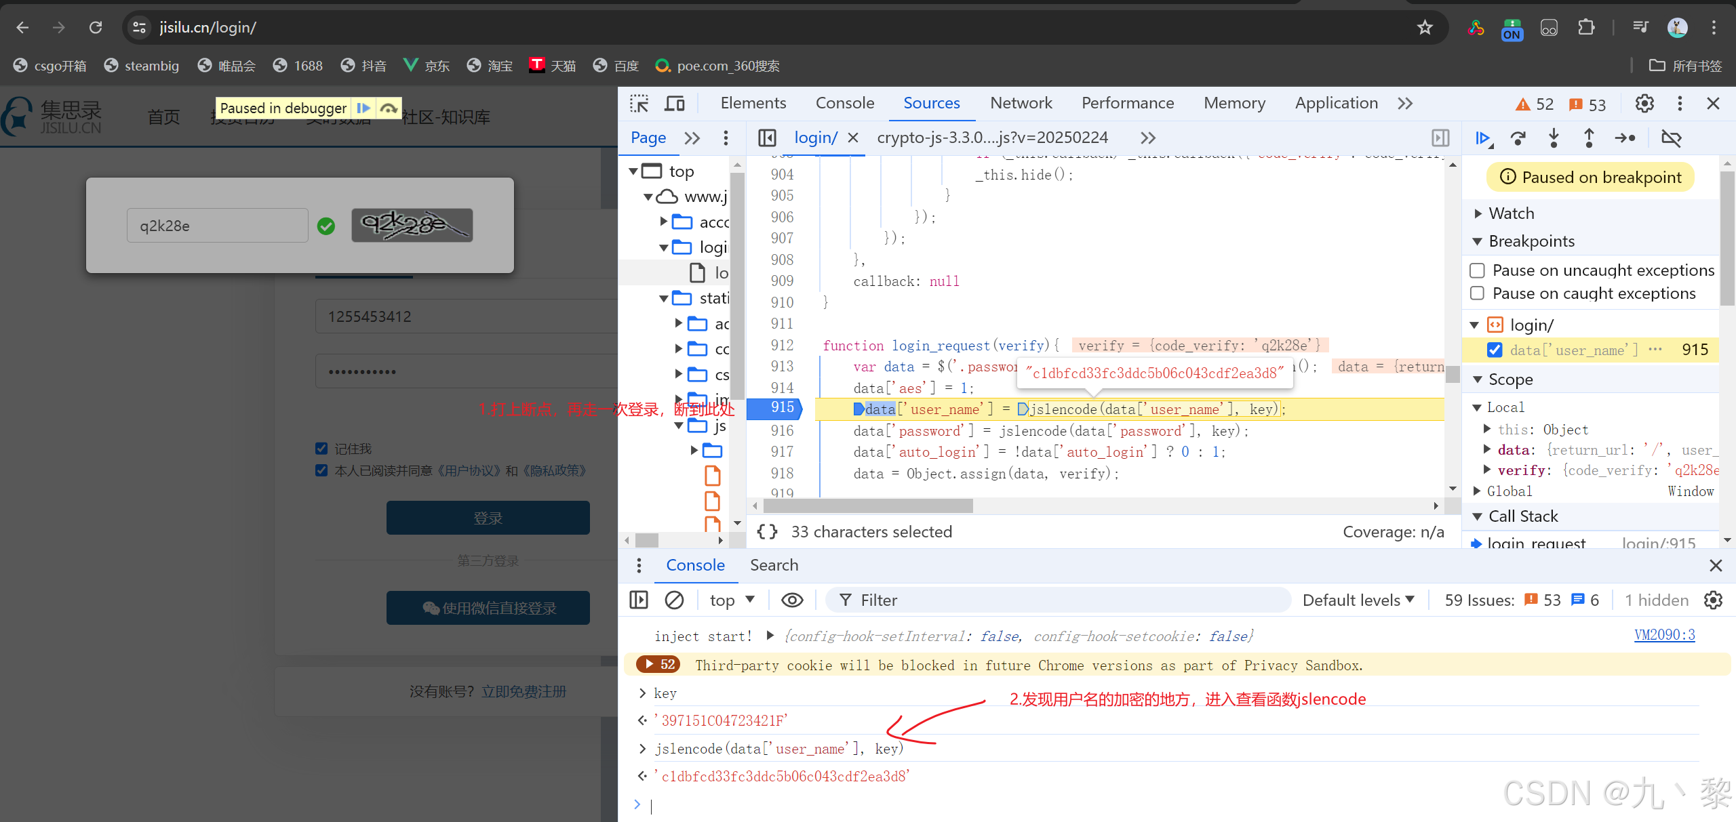Click the VM2090:3 source link
Image resolution: width=1736 pixels, height=822 pixels.
(x=1664, y=635)
